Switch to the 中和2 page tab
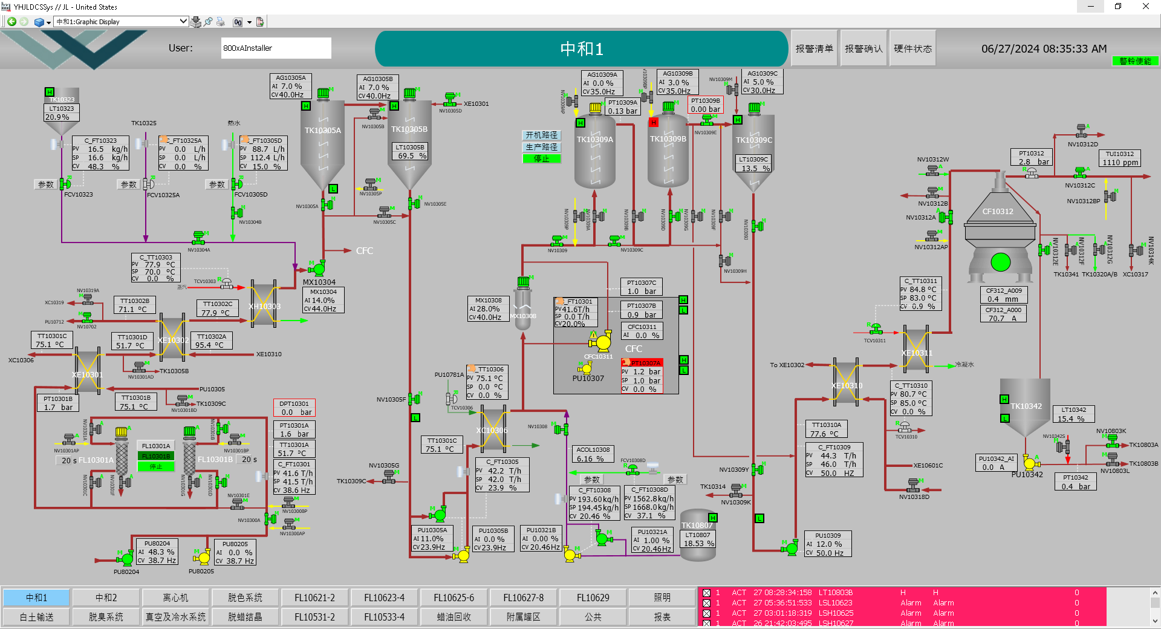Image resolution: width=1161 pixels, height=629 pixels. click(x=106, y=598)
